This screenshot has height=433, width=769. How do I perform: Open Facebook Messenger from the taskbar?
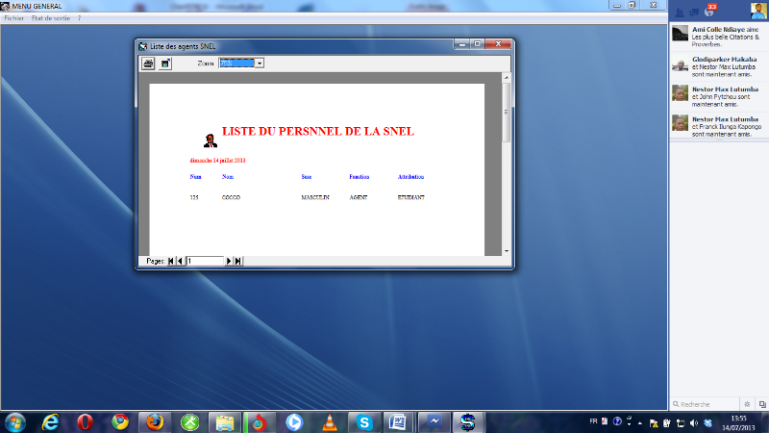pos(434,422)
